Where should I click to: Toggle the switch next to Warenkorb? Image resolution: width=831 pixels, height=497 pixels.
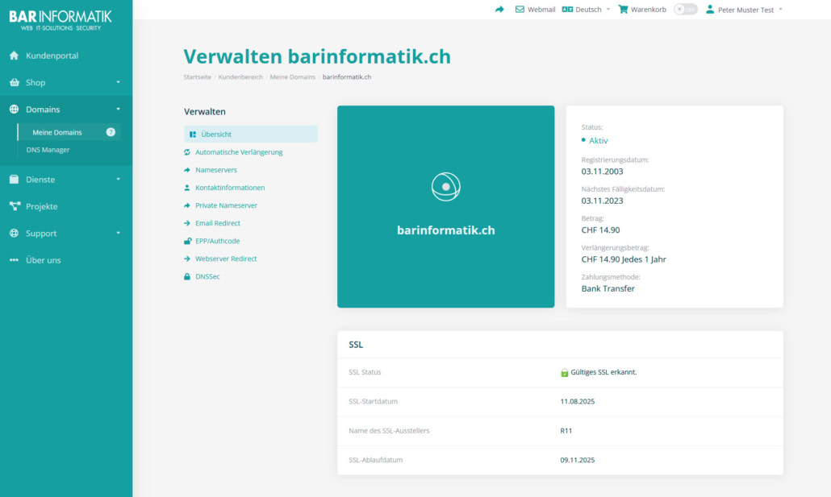tap(685, 10)
